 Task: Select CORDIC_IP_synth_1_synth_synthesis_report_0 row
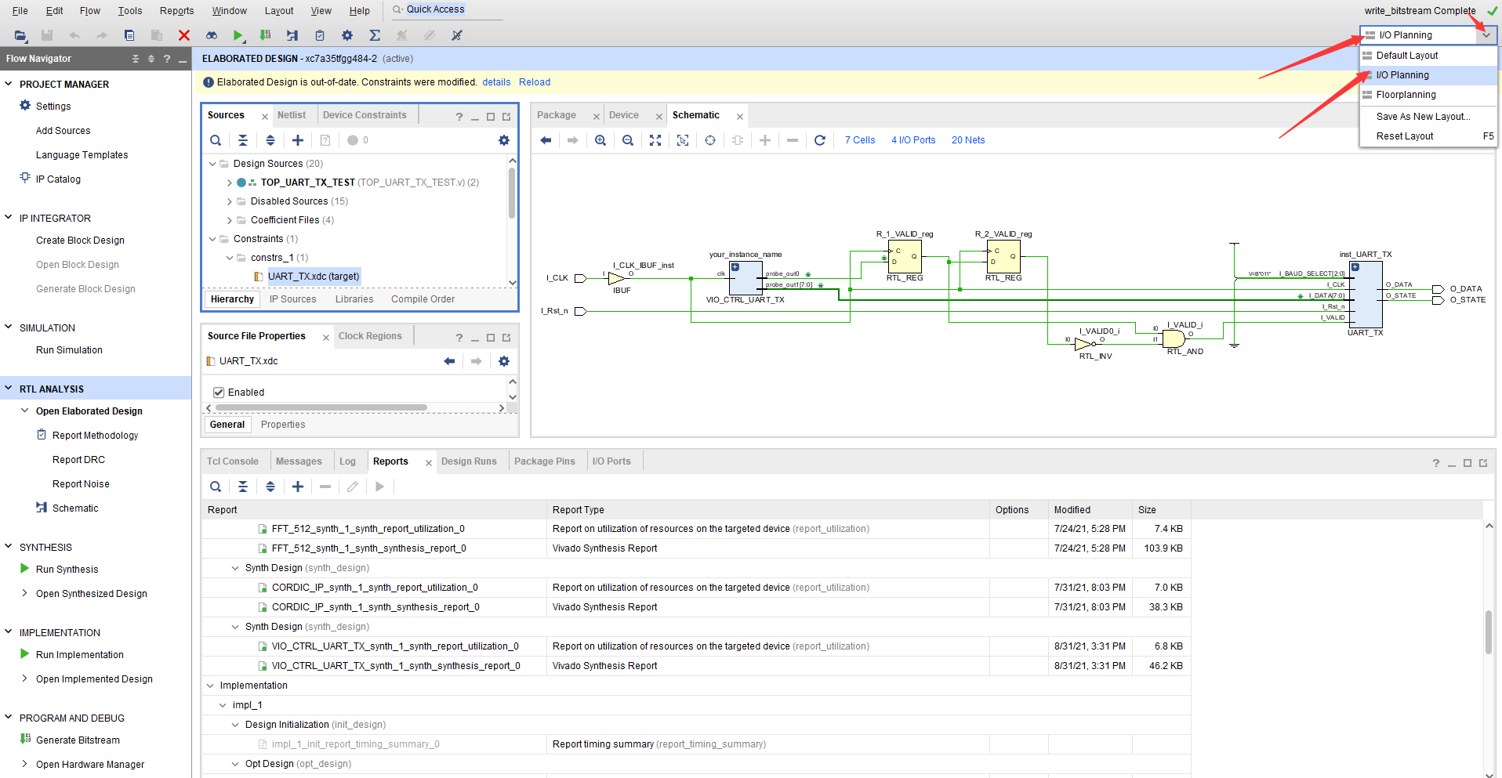click(696, 607)
